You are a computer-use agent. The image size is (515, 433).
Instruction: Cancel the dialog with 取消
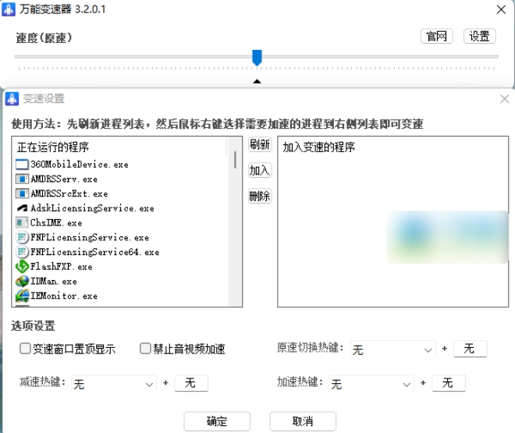point(303,421)
